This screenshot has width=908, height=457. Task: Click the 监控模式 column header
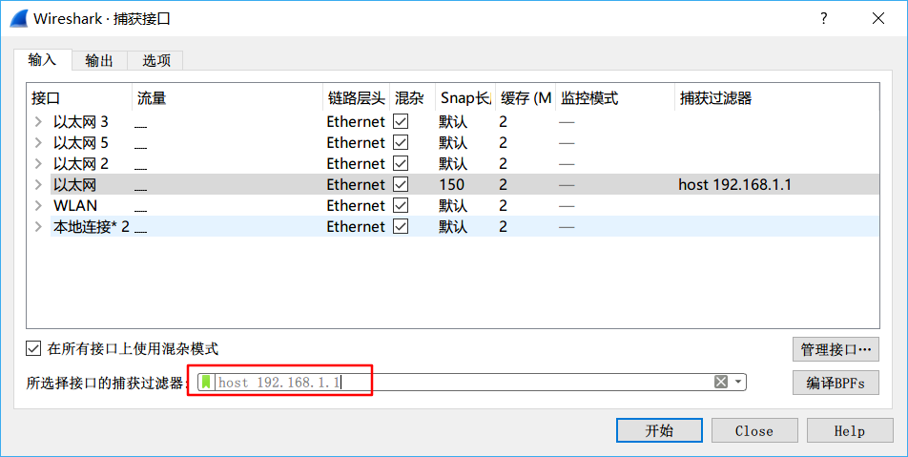click(615, 98)
